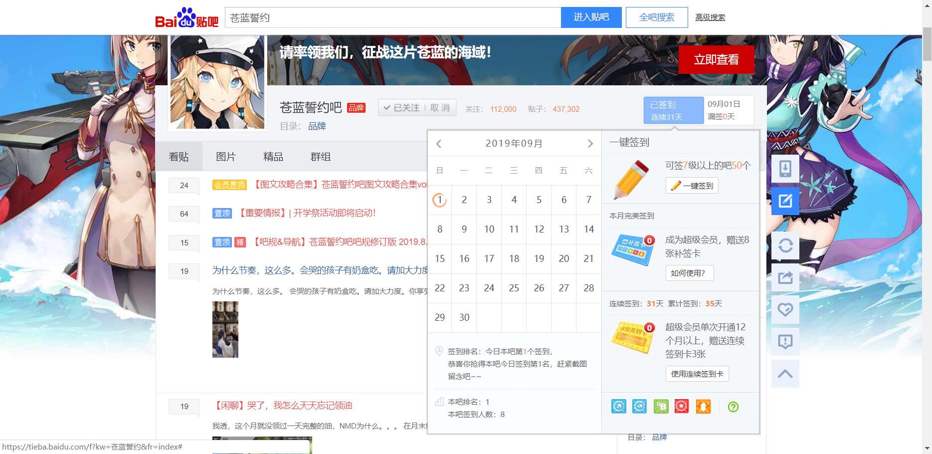Screen dimensions: 932x454
Task: Click the red 立即查看 banner button
Action: coord(716,60)
